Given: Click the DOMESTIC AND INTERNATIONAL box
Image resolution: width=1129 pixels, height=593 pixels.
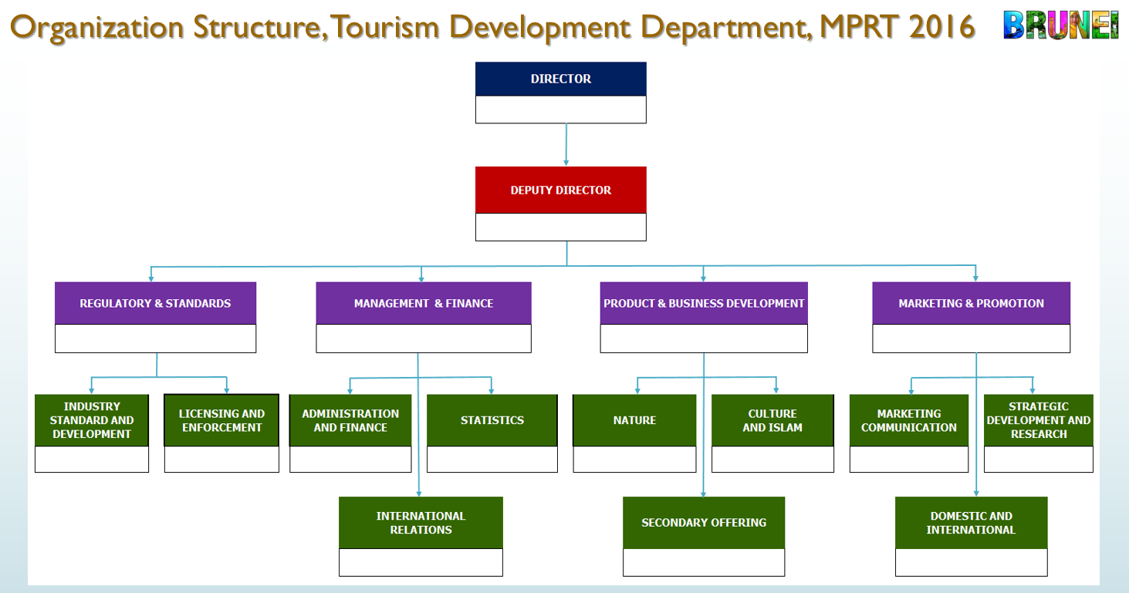Looking at the screenshot, I should (972, 523).
